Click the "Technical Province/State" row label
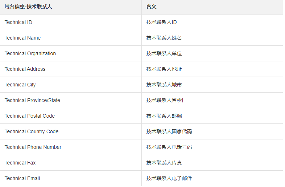This screenshot has height=187, width=285. click(x=33, y=101)
